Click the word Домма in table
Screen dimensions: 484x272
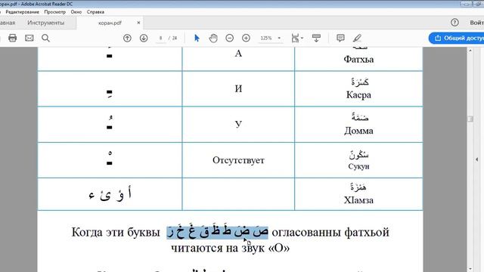pos(358,131)
